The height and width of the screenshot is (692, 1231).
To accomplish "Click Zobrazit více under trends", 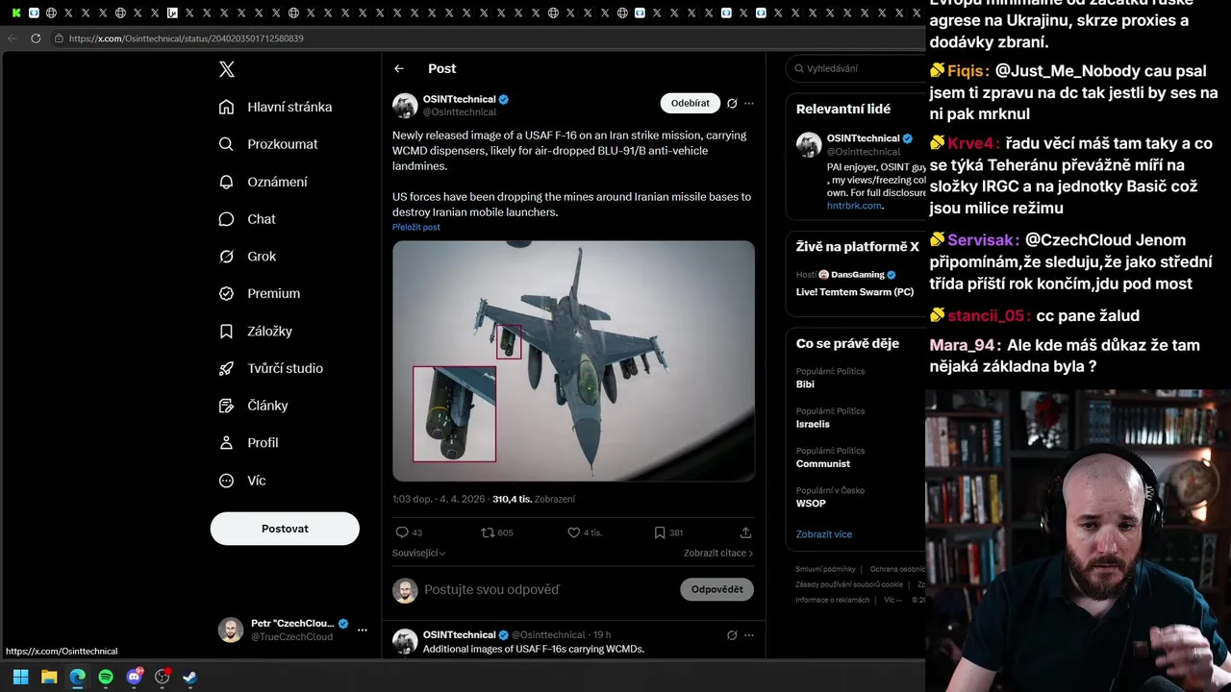I will click(x=824, y=534).
